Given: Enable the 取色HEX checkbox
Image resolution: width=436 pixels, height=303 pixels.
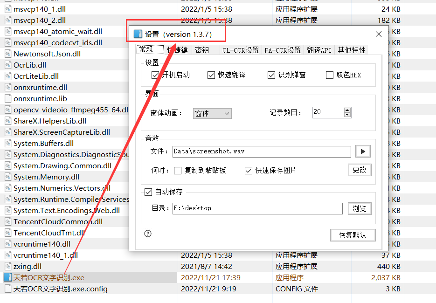Looking at the screenshot, I should (330, 75).
